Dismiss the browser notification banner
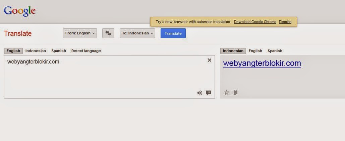Image resolution: width=345 pixels, height=141 pixels. [x=285, y=22]
